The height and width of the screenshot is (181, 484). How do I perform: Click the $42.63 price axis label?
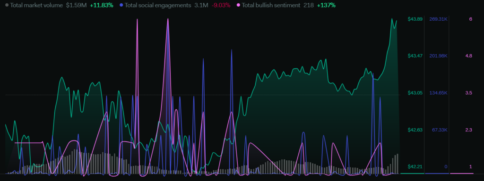click(415, 130)
